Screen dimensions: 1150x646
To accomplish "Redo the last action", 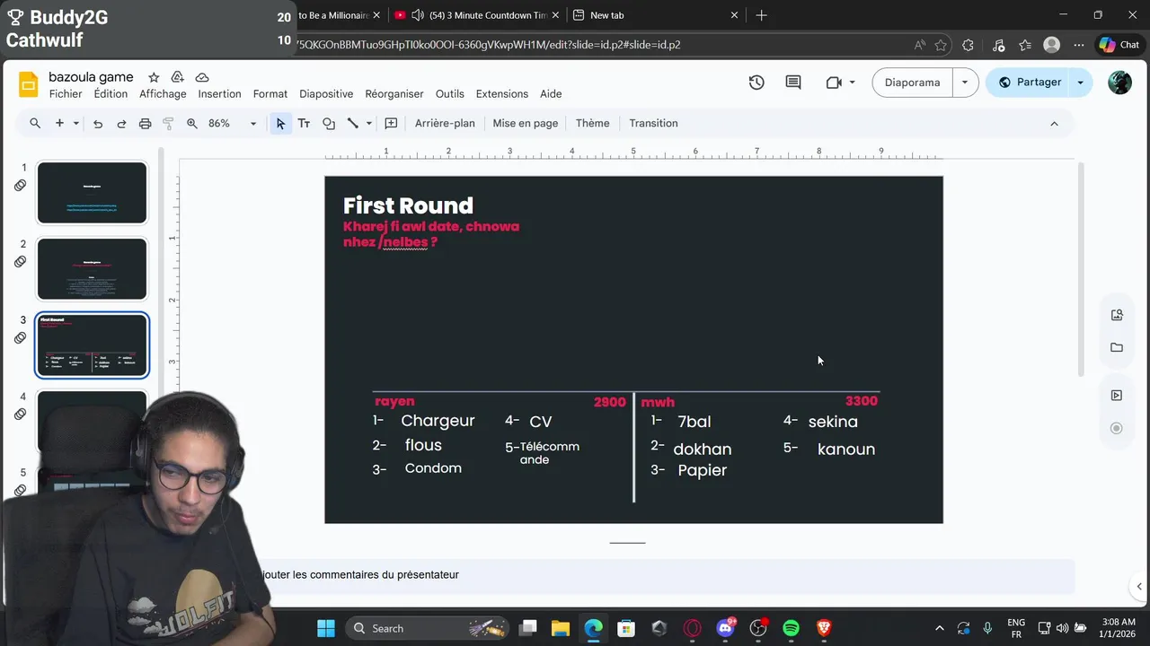I will tap(121, 123).
